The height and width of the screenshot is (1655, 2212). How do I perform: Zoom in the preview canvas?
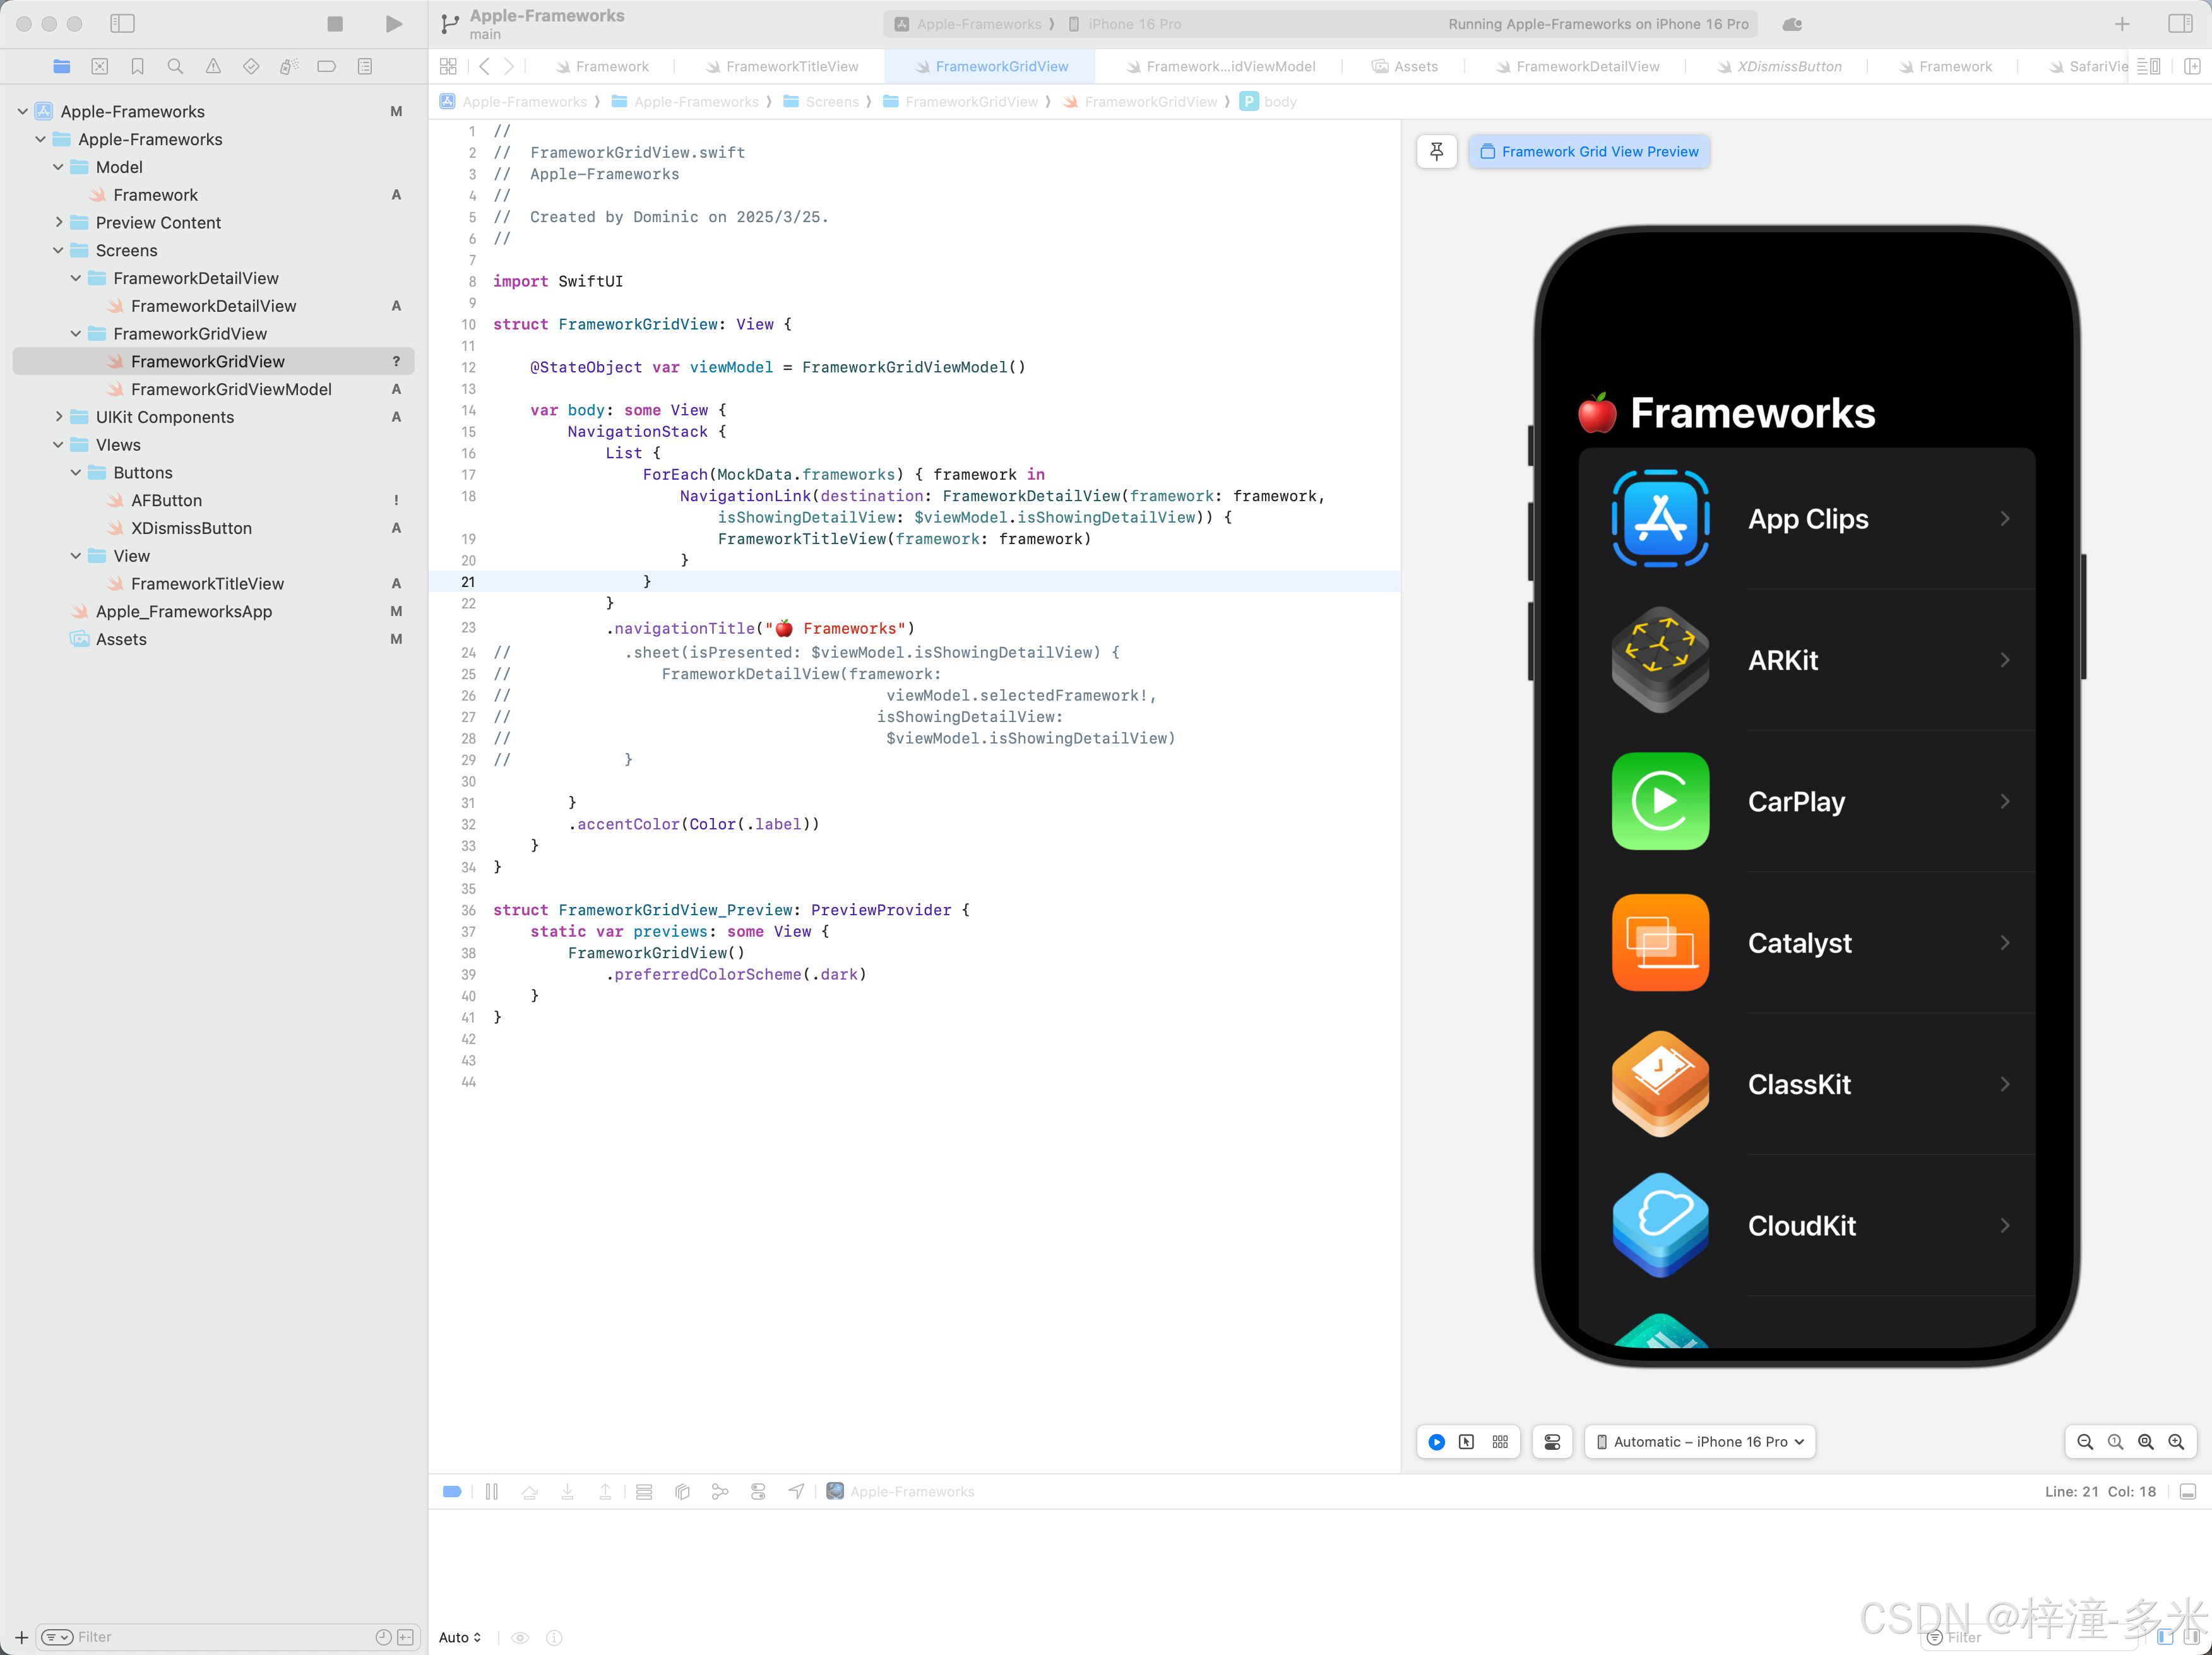point(2176,1442)
